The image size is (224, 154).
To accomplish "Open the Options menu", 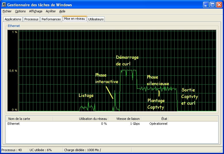I will (x=20, y=11).
